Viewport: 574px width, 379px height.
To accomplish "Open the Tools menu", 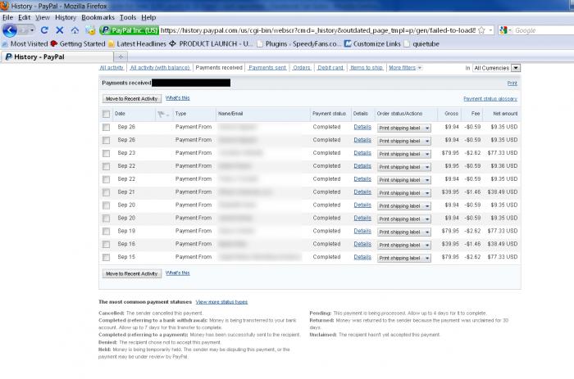I will pos(128,17).
